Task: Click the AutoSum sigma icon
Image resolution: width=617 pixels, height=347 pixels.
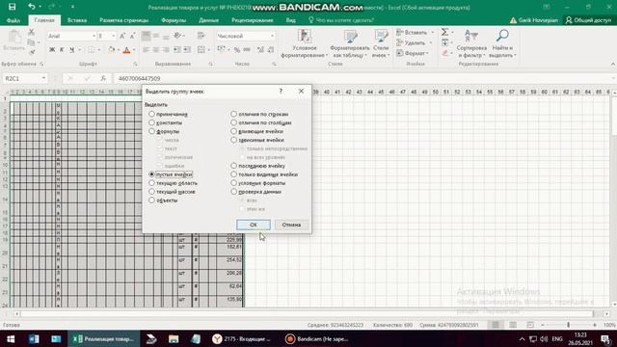Action: click(x=444, y=32)
